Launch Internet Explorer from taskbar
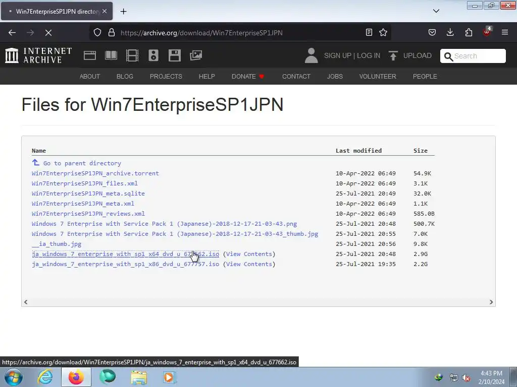 pos(45,377)
